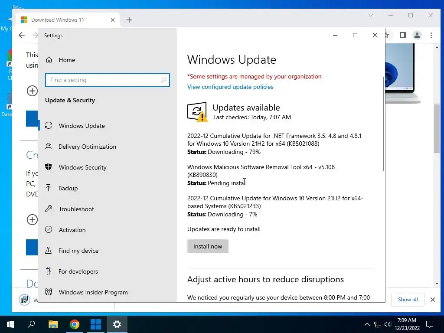The width and height of the screenshot is (444, 333).
Task: Open Chrome three-dot menu
Action: click(x=431, y=35)
